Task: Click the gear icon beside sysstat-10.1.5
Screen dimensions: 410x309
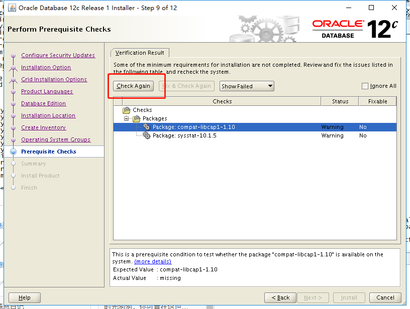Action: pos(146,135)
